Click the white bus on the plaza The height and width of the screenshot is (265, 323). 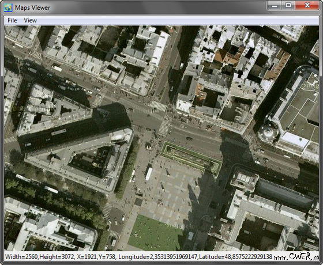(x=149, y=174)
